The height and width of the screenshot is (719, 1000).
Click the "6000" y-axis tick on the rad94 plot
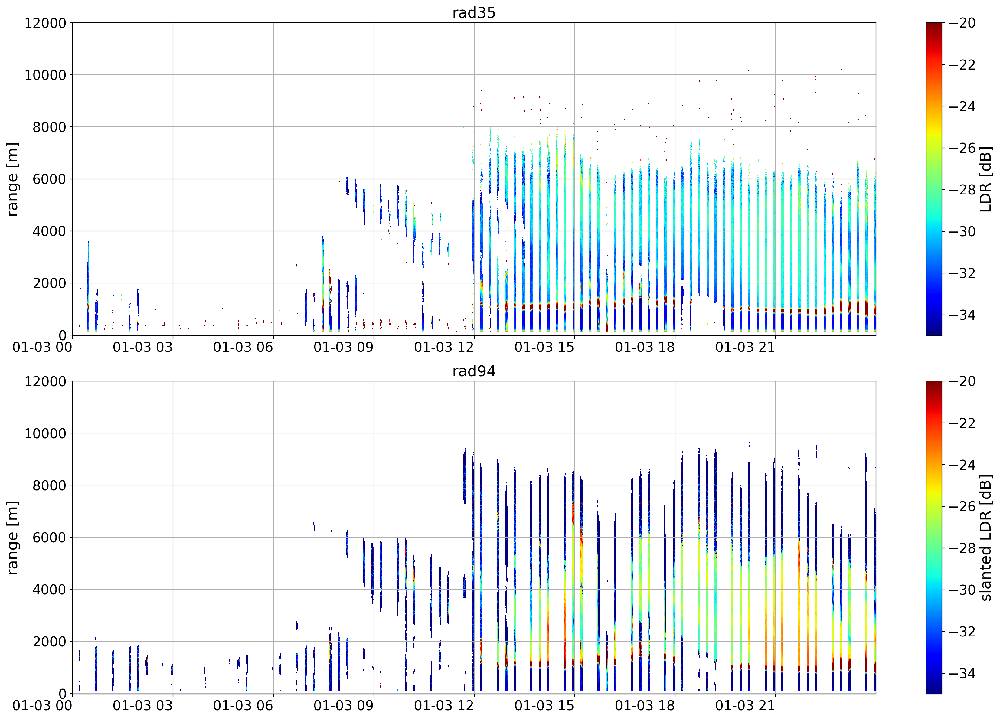tap(49, 538)
